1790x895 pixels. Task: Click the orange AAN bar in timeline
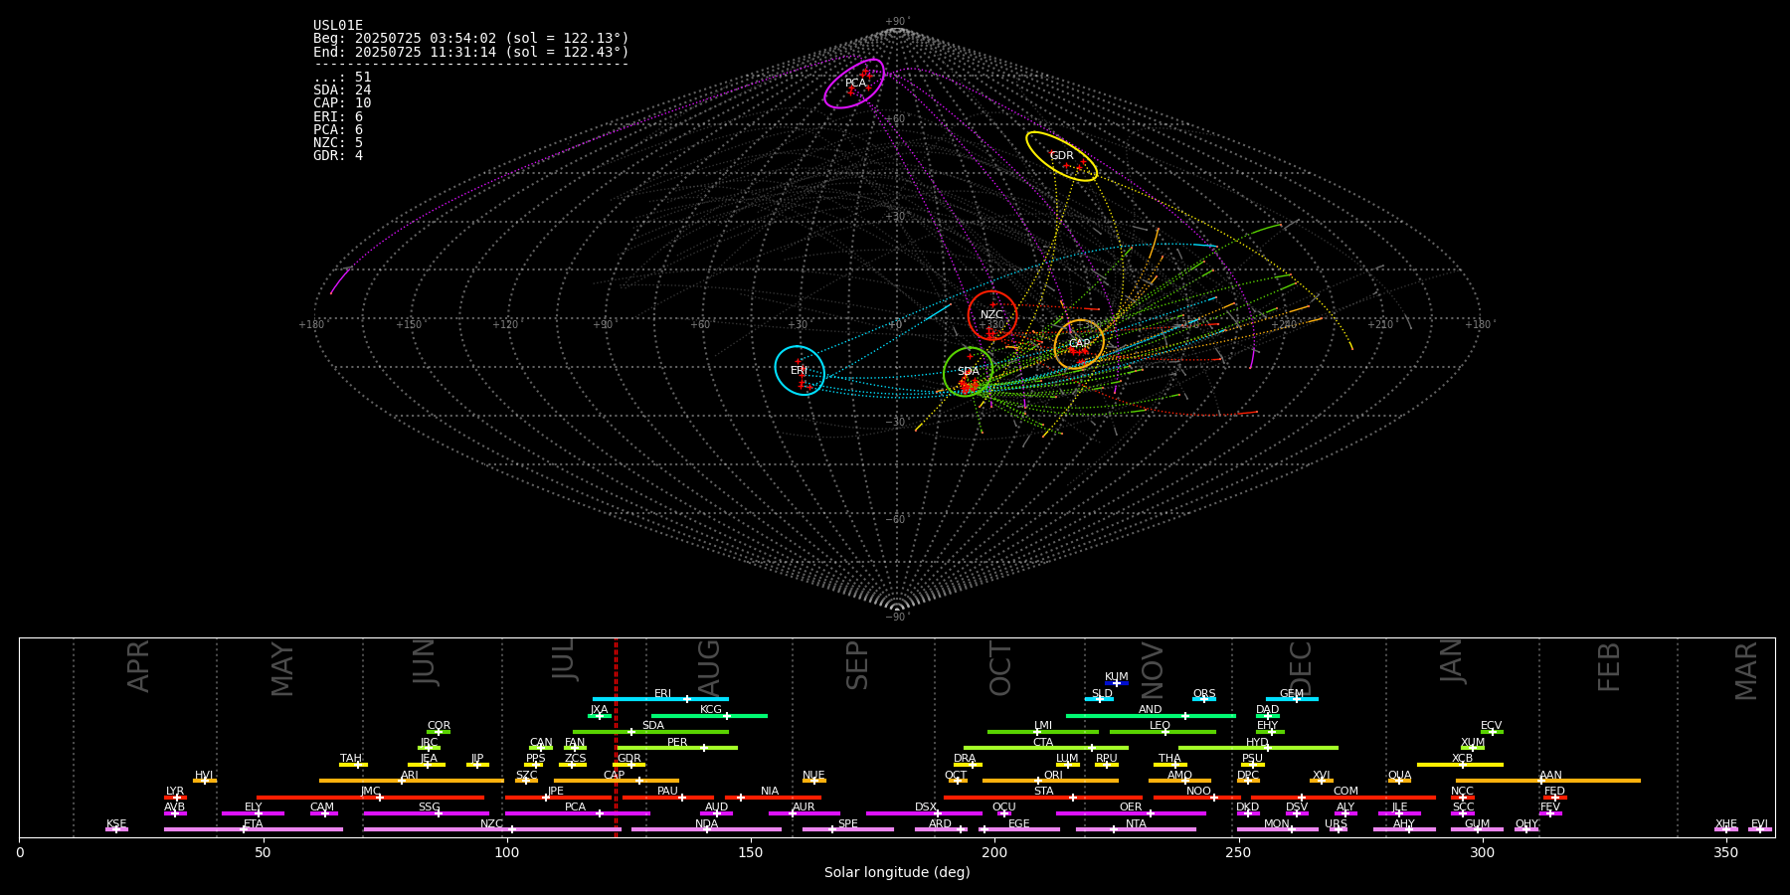(1548, 781)
